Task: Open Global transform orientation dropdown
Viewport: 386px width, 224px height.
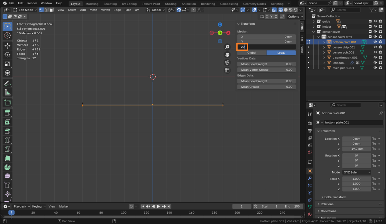Action: (x=156, y=10)
